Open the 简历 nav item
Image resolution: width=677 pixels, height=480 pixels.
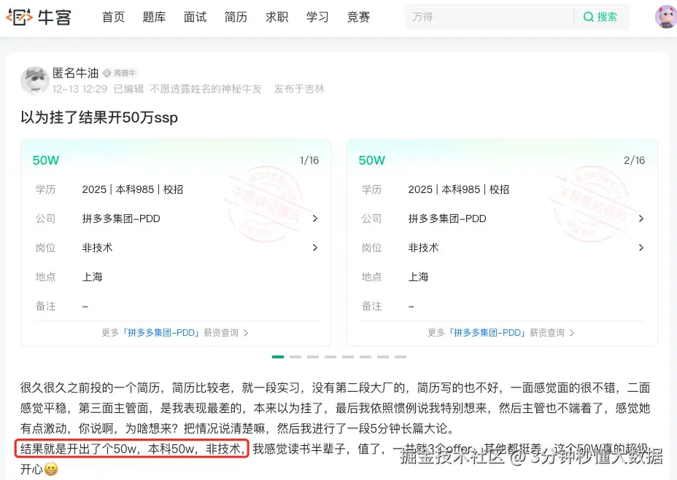[236, 17]
